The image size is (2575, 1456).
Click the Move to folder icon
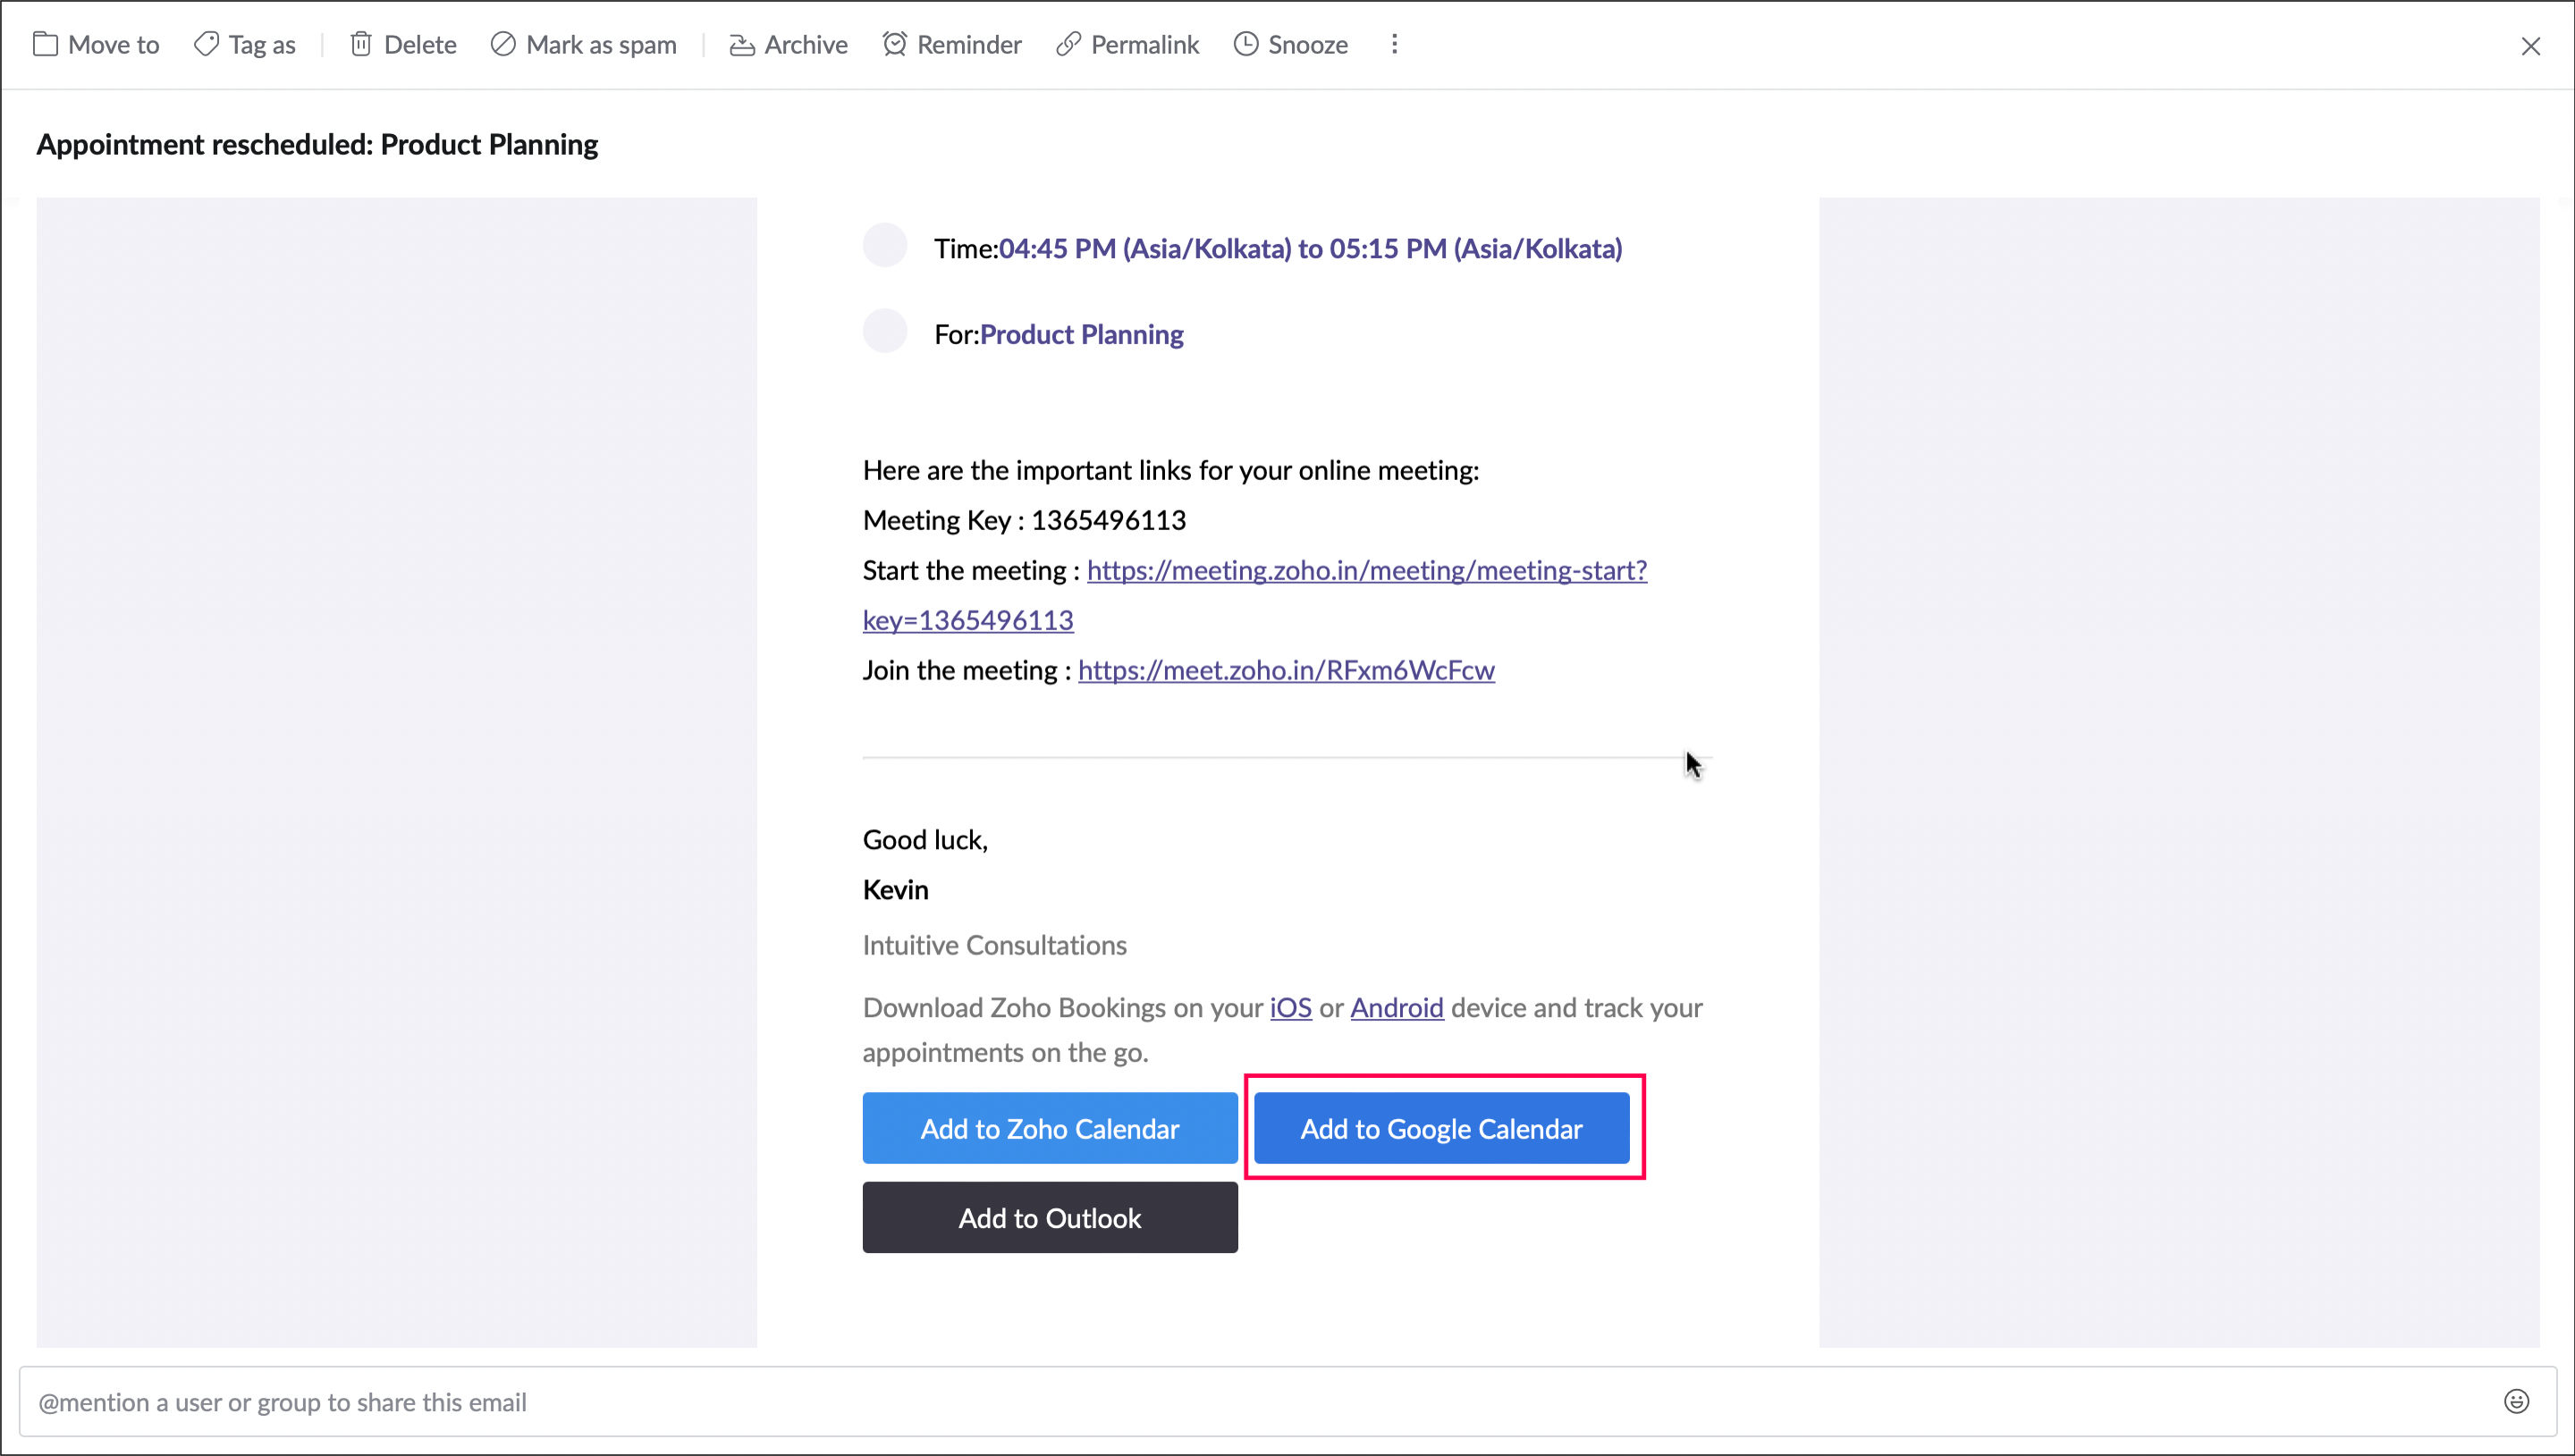point(45,45)
